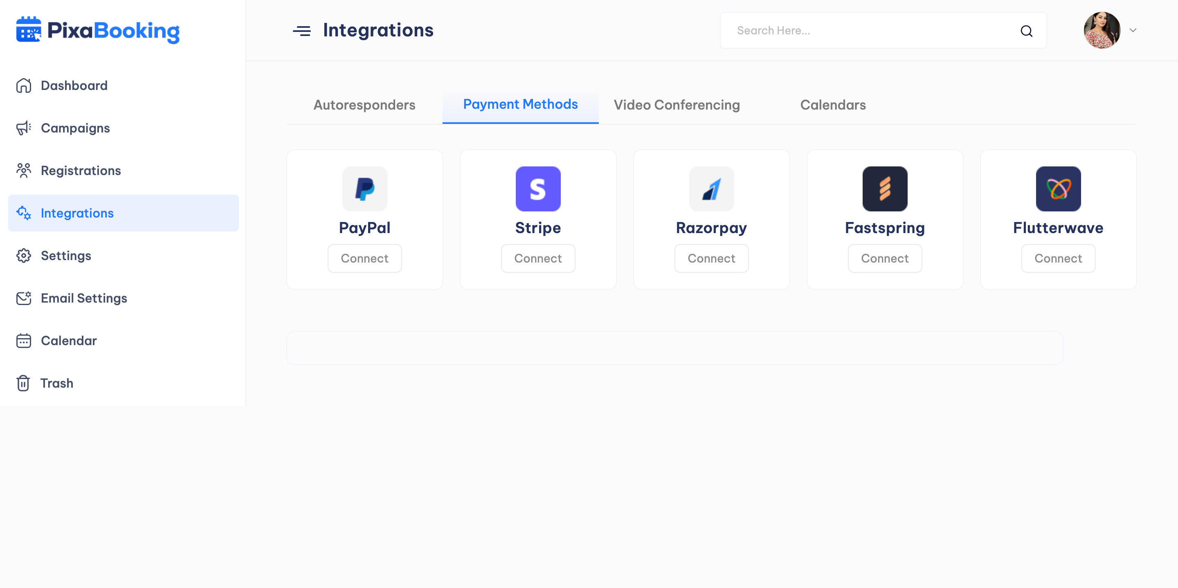The width and height of the screenshot is (1178, 588).
Task: Expand the profile dropdown chevron
Action: click(1133, 30)
